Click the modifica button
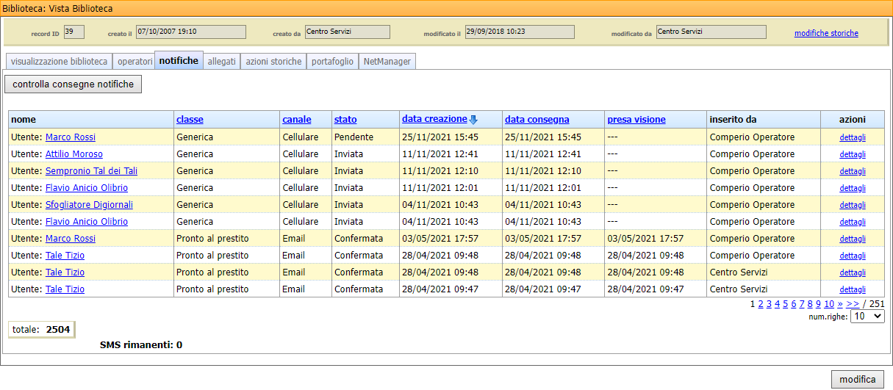Image resolution: width=893 pixels, height=390 pixels. point(858,379)
